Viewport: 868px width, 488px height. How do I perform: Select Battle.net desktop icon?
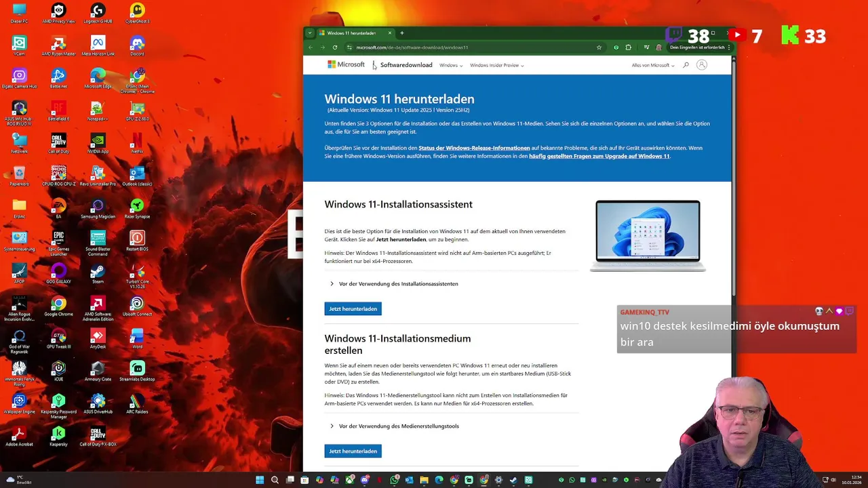(58, 78)
